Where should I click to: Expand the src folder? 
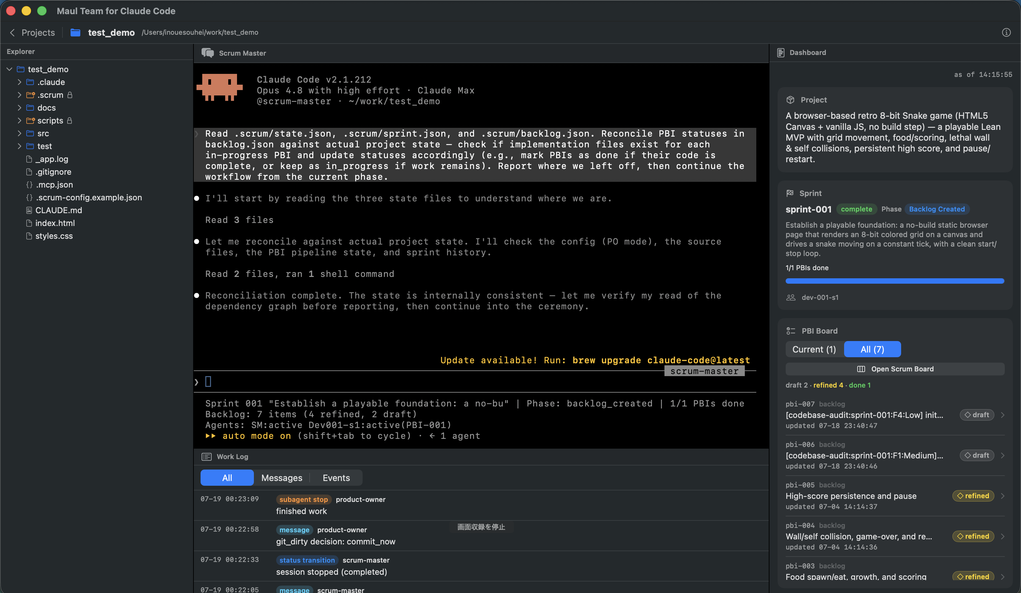[19, 133]
